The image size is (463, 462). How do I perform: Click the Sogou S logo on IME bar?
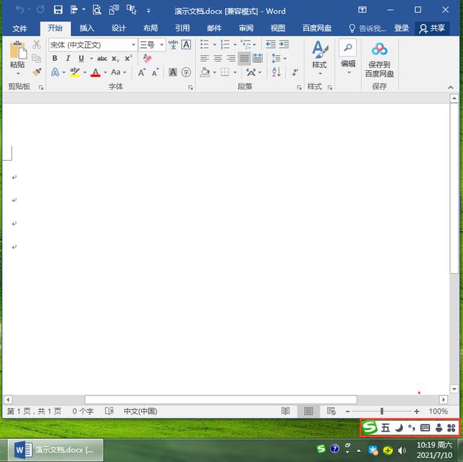(x=370, y=428)
